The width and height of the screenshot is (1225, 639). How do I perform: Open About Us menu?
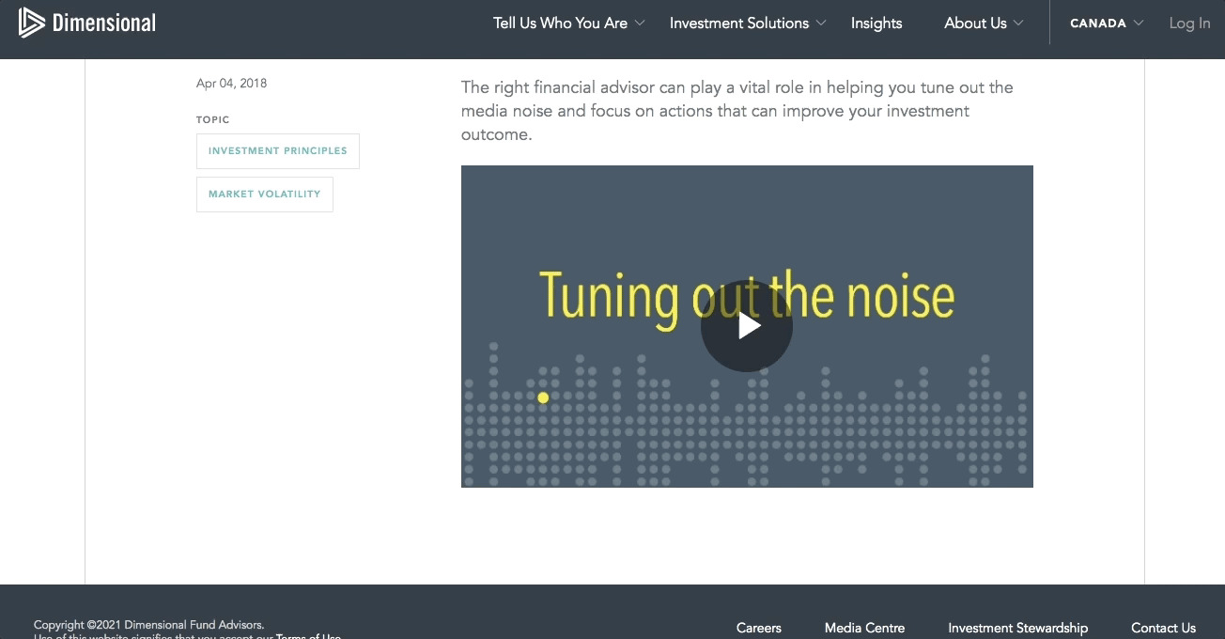pos(975,23)
